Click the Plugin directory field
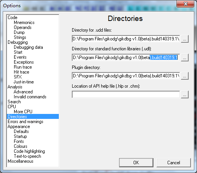This screenshot has height=173, width=197. pyautogui.click(x=126, y=76)
